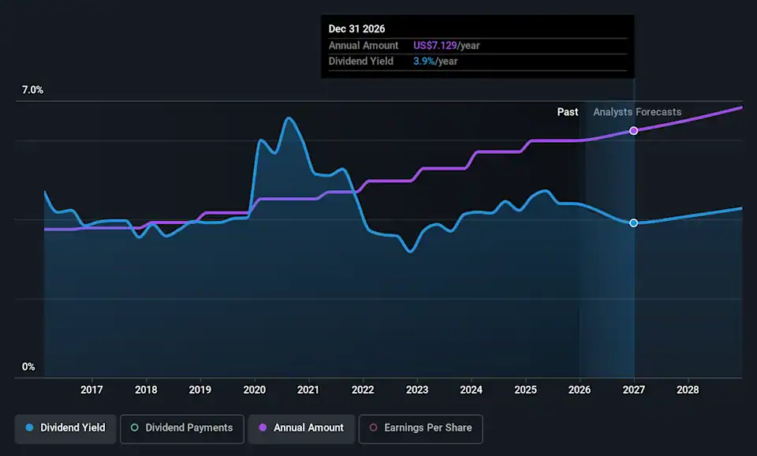This screenshot has width=757, height=456.
Task: Select the blue Dividend Yield marker at 2027
Action: (633, 223)
